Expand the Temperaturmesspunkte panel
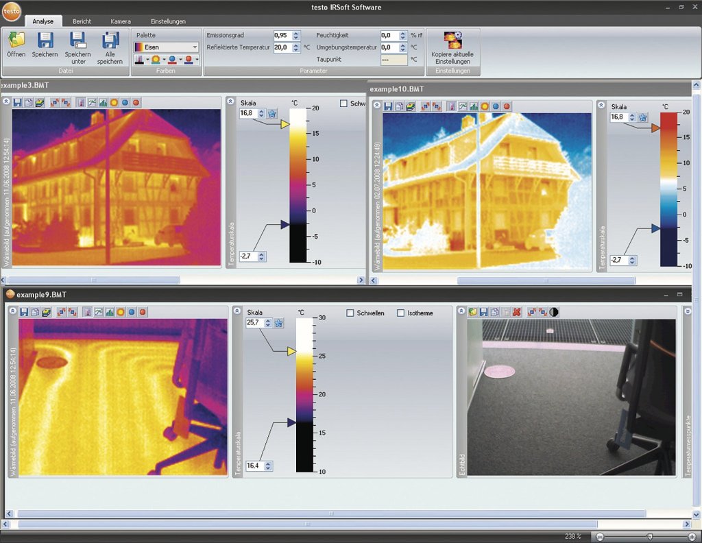This screenshot has height=543, width=702. click(x=688, y=311)
